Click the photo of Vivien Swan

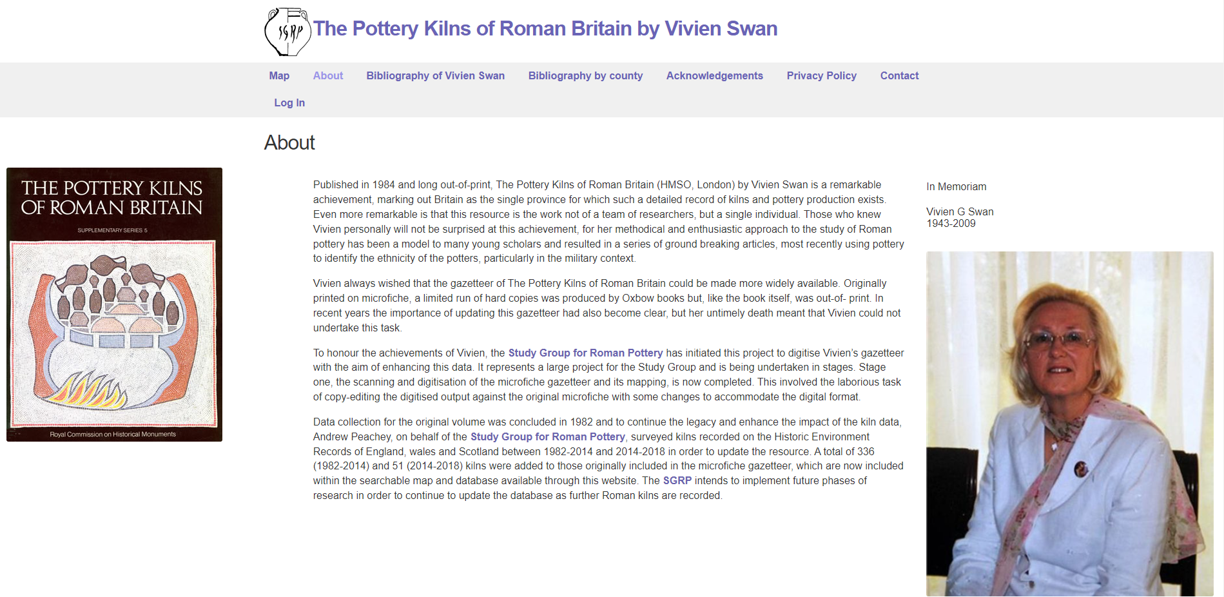pyautogui.click(x=1069, y=424)
